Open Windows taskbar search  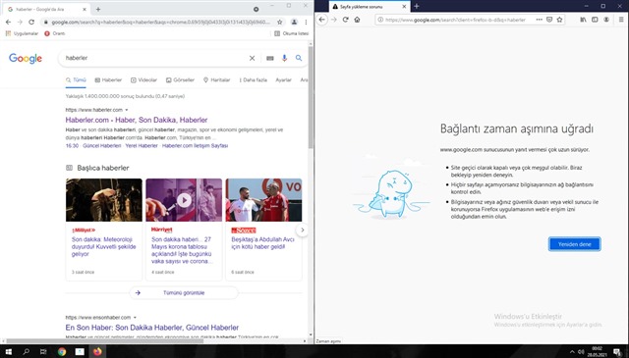tap(27, 352)
